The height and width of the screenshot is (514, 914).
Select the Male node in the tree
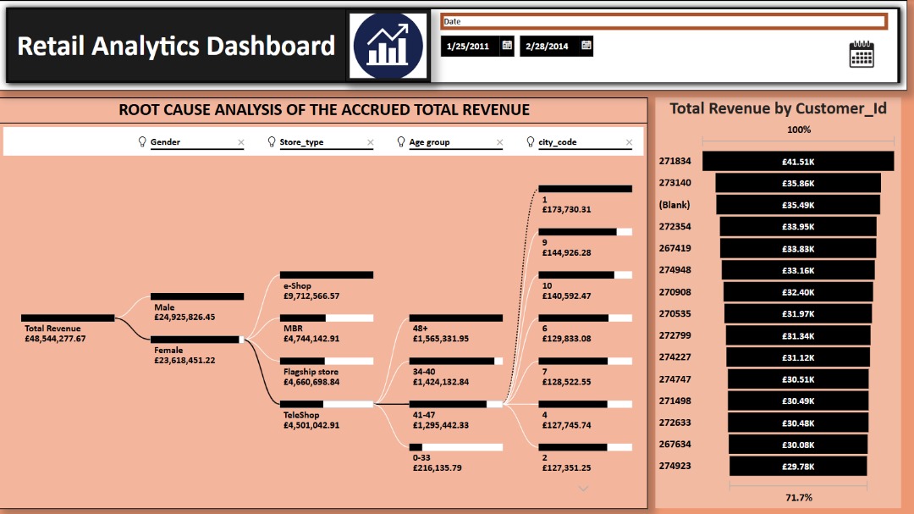tap(197, 296)
